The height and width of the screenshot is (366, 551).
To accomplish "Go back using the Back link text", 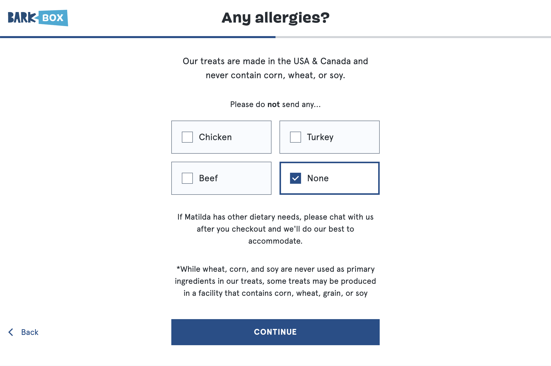I will (x=30, y=332).
